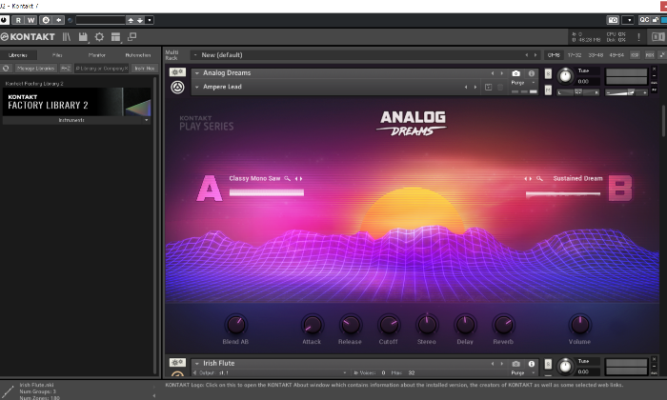
Task: Click the Analog Dreams info icon
Action: [x=532, y=73]
